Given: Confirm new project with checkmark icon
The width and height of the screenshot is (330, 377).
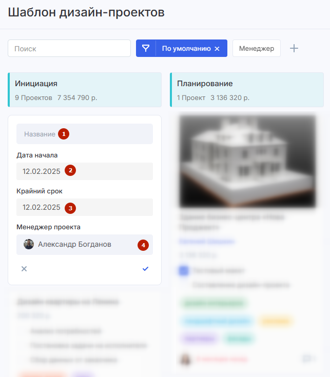Looking at the screenshot, I should pyautogui.click(x=146, y=269).
